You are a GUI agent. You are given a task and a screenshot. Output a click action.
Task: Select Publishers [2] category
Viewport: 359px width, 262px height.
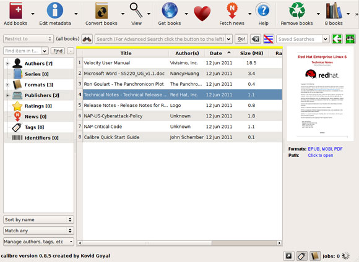click(x=42, y=95)
